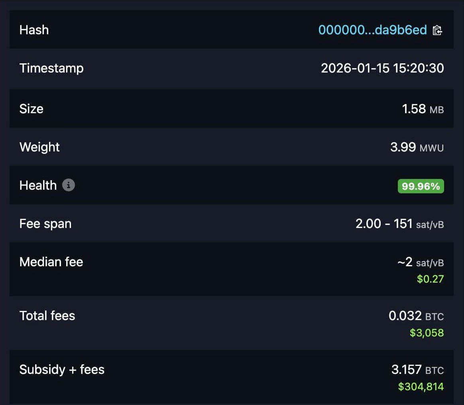Screen dimensions: 464x405
Task: Select the timestamp 2026-01-15 15:20:30
Action: click(x=382, y=68)
